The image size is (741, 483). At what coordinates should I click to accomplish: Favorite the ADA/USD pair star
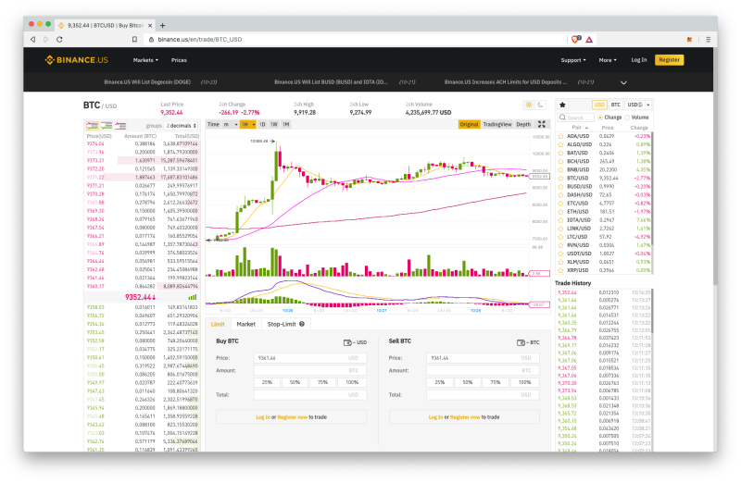[x=561, y=136]
